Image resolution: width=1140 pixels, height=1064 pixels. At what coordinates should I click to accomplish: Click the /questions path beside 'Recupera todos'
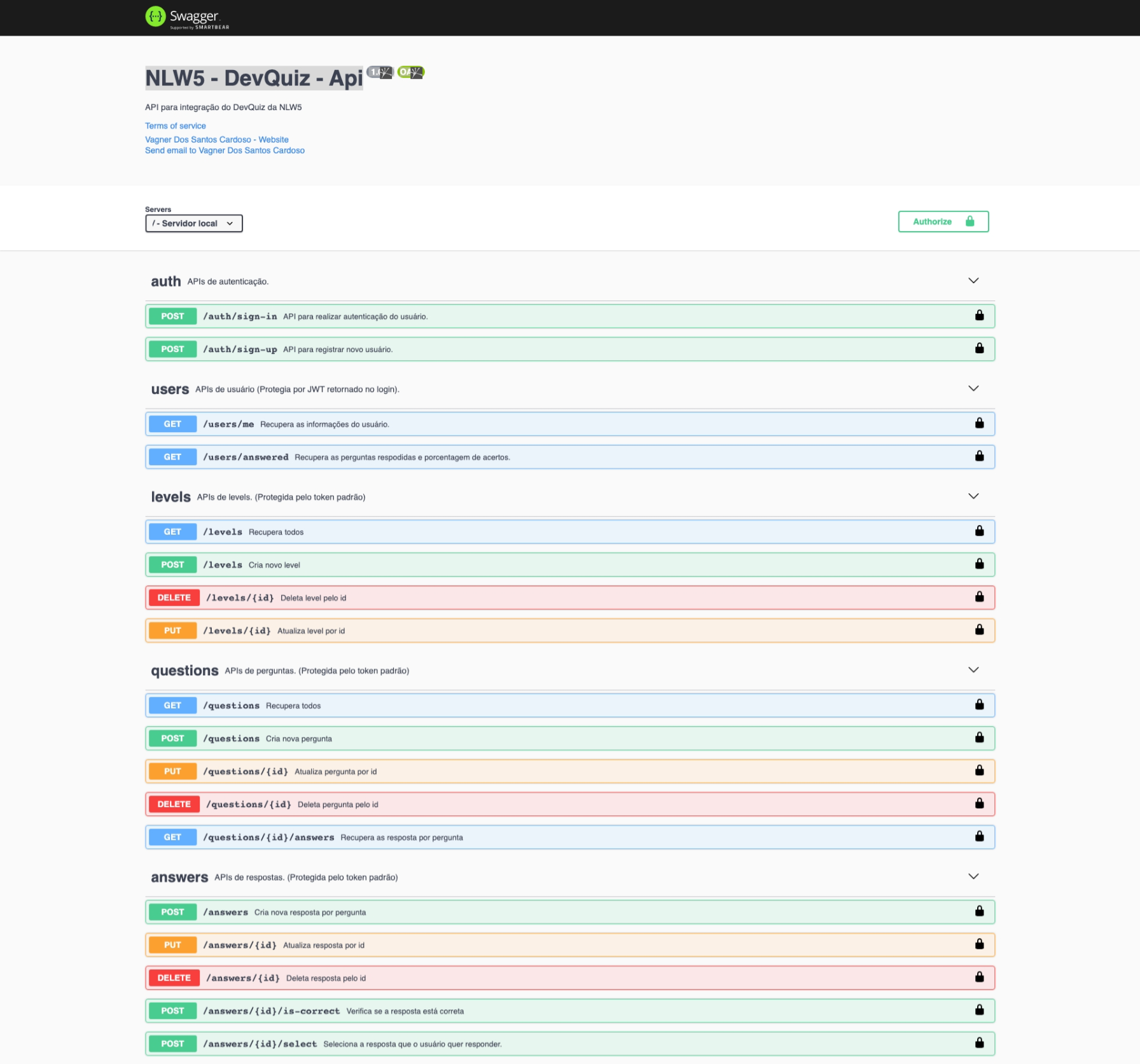[x=232, y=706]
